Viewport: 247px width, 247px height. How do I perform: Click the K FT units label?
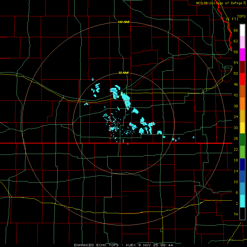click(x=232, y=19)
